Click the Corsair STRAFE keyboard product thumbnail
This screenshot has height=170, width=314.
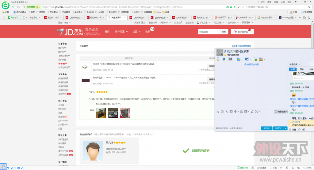[x=86, y=80]
